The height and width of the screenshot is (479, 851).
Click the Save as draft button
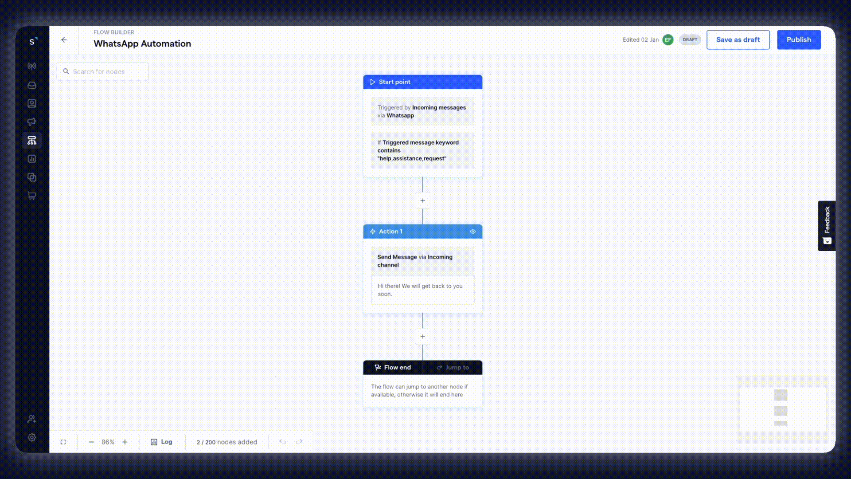738,40
